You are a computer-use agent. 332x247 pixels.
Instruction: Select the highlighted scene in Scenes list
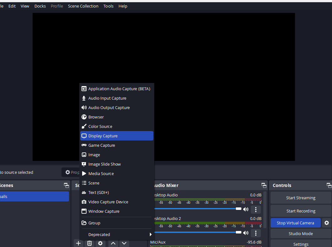[x=34, y=196]
